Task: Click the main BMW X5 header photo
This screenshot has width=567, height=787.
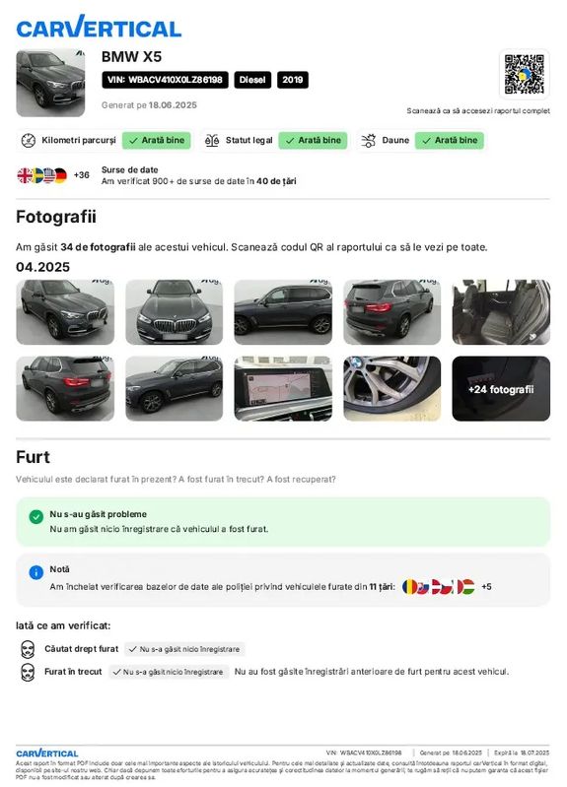Action: coord(50,84)
